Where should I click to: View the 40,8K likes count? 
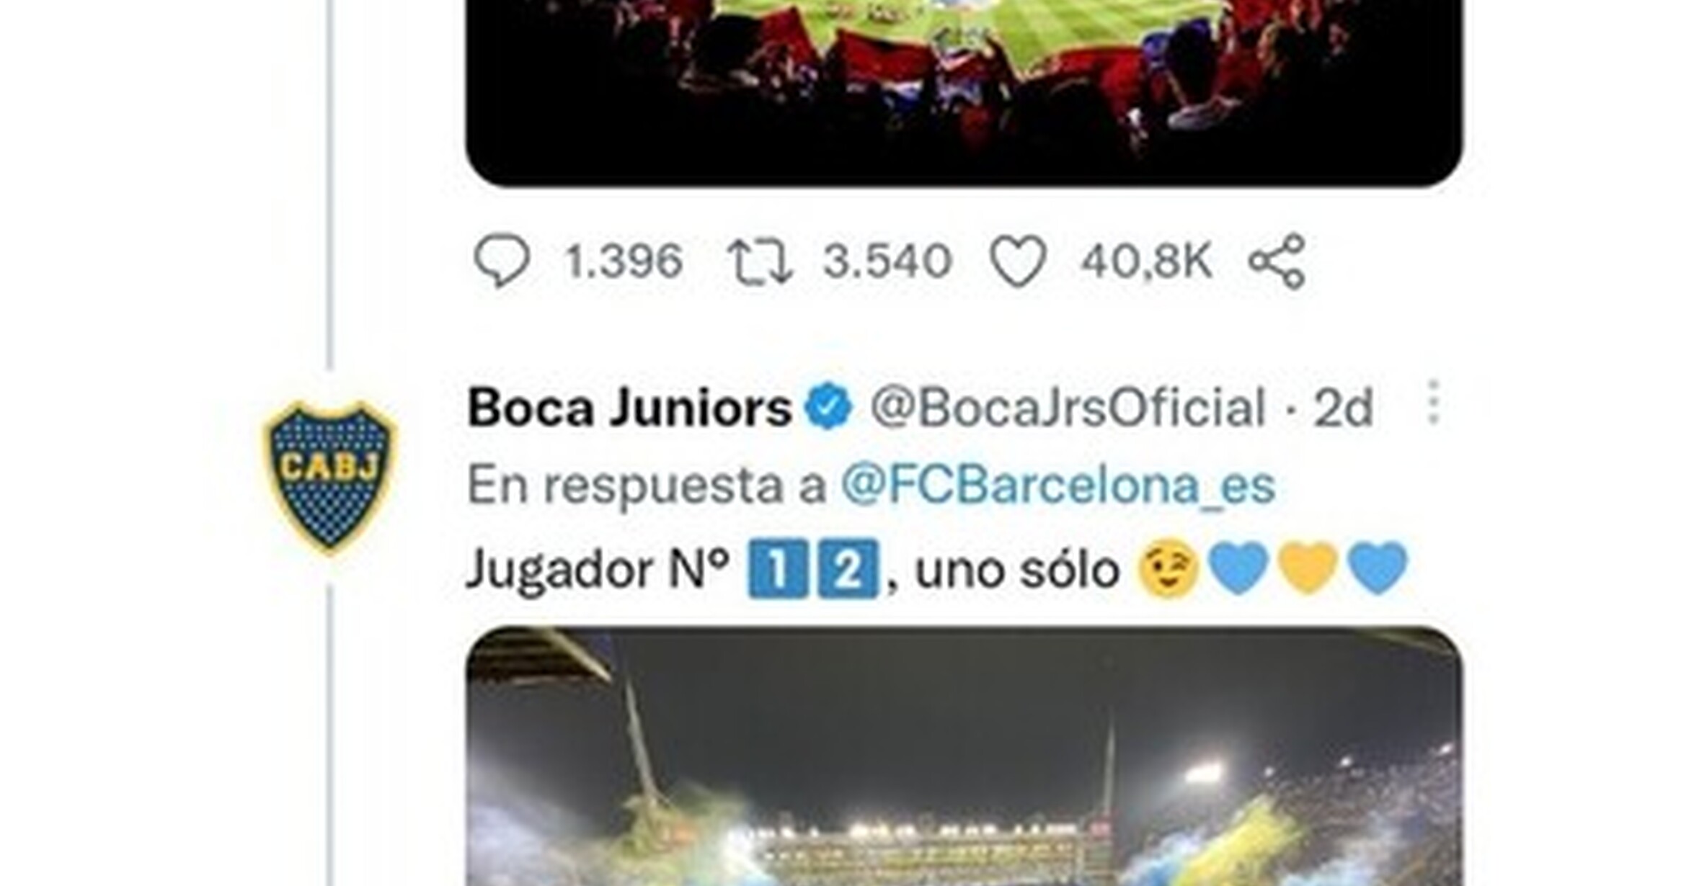tap(1147, 261)
